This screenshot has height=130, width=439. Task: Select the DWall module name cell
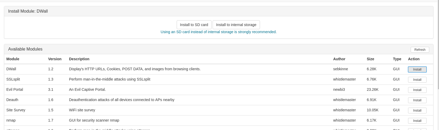[11, 69]
